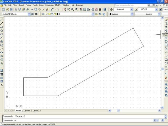Image resolution: width=168 pixels, height=126 pixels.
Task: Open the help search options dropdown arrow
Action: click(151, 5)
